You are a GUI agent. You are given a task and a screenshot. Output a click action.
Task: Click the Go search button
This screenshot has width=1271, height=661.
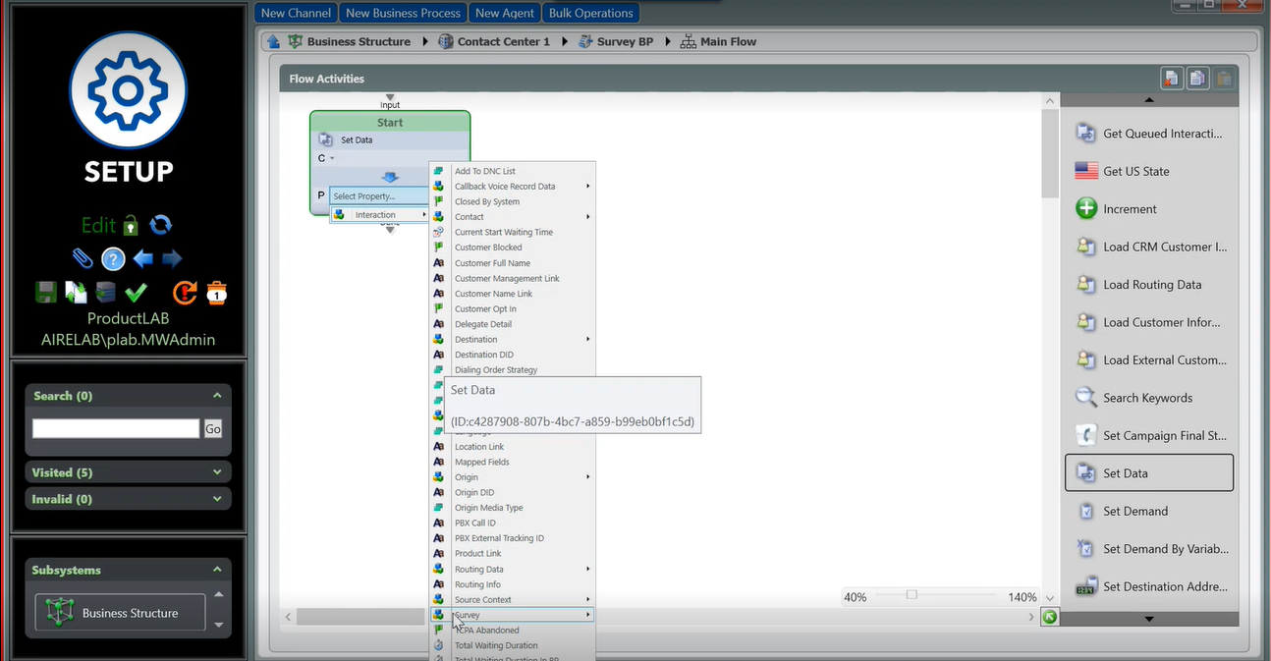click(x=213, y=428)
